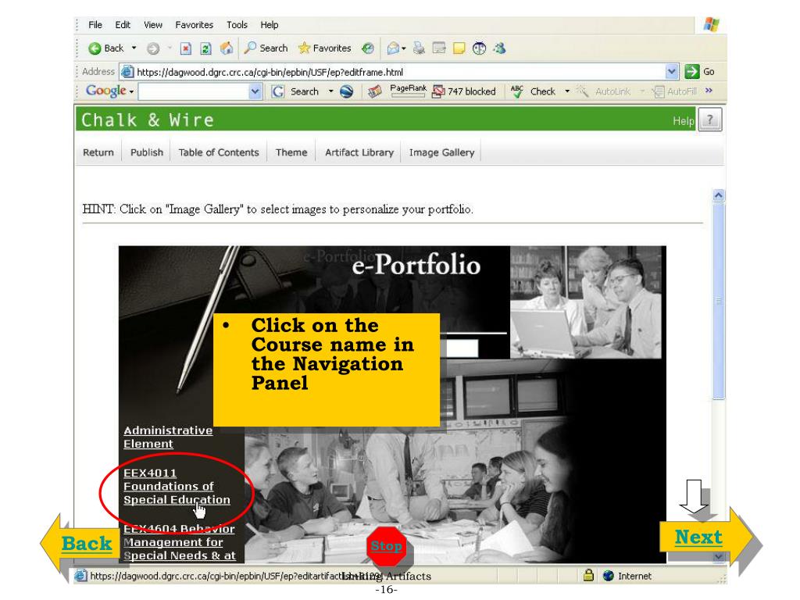Click the yellow Discuss note icon
Screen dimensions: 800x600
[x=459, y=48]
